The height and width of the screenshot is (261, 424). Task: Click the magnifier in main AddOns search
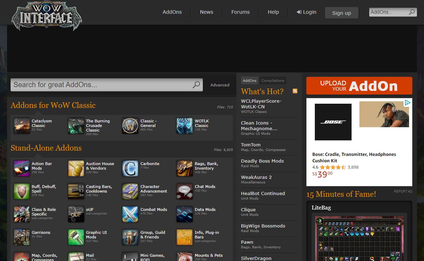196,85
